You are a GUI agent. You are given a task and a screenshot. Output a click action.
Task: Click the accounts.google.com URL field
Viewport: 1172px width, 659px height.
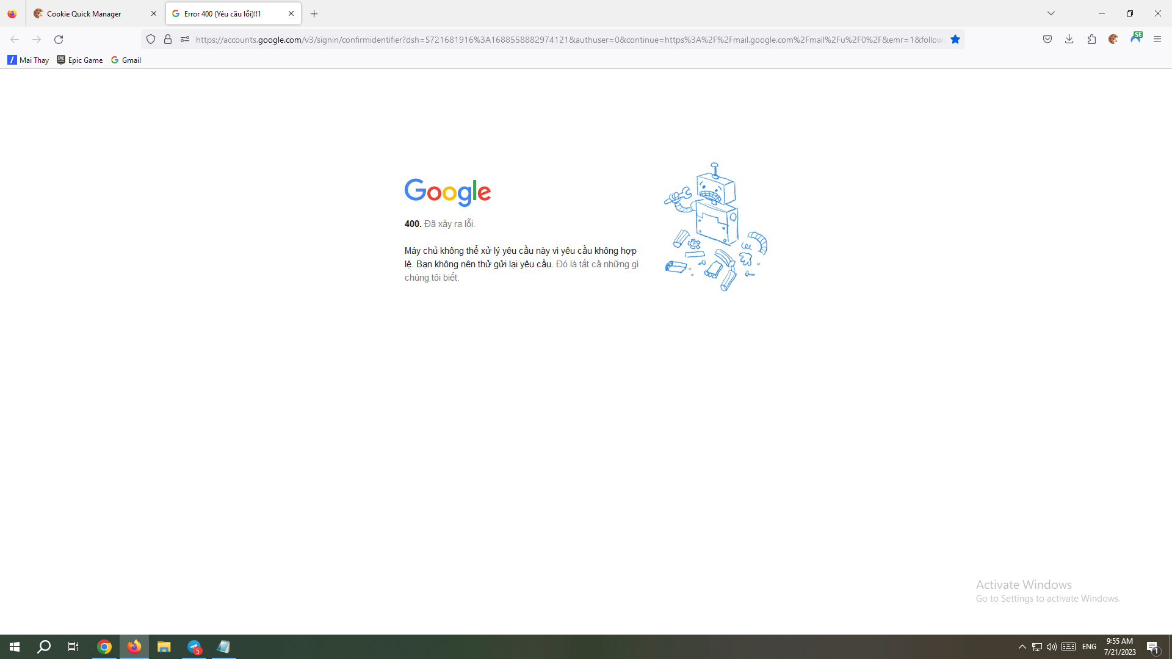[570, 40]
